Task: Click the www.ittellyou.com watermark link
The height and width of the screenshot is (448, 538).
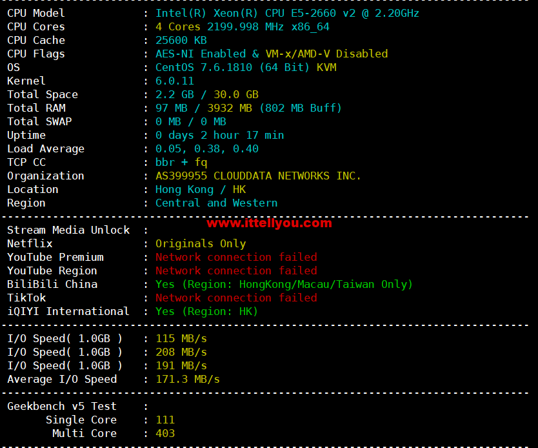Action: [x=269, y=223]
